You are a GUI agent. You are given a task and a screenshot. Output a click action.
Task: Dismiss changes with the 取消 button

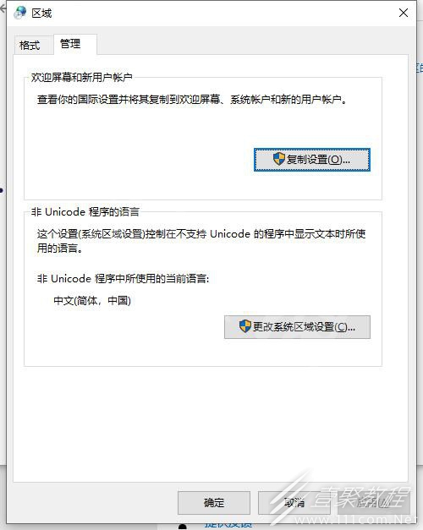click(294, 503)
